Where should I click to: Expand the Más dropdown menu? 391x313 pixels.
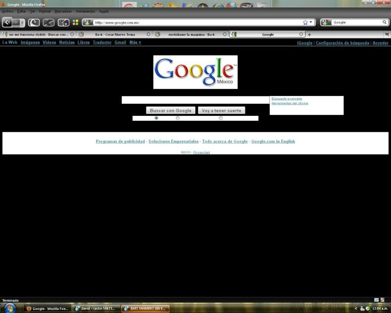[x=135, y=42]
